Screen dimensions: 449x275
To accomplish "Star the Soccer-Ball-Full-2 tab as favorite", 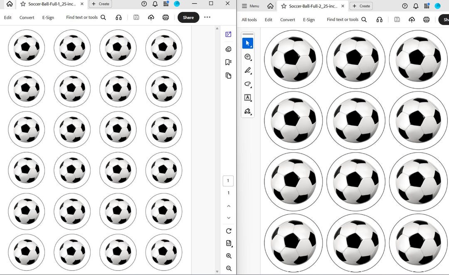I will (x=284, y=6).
